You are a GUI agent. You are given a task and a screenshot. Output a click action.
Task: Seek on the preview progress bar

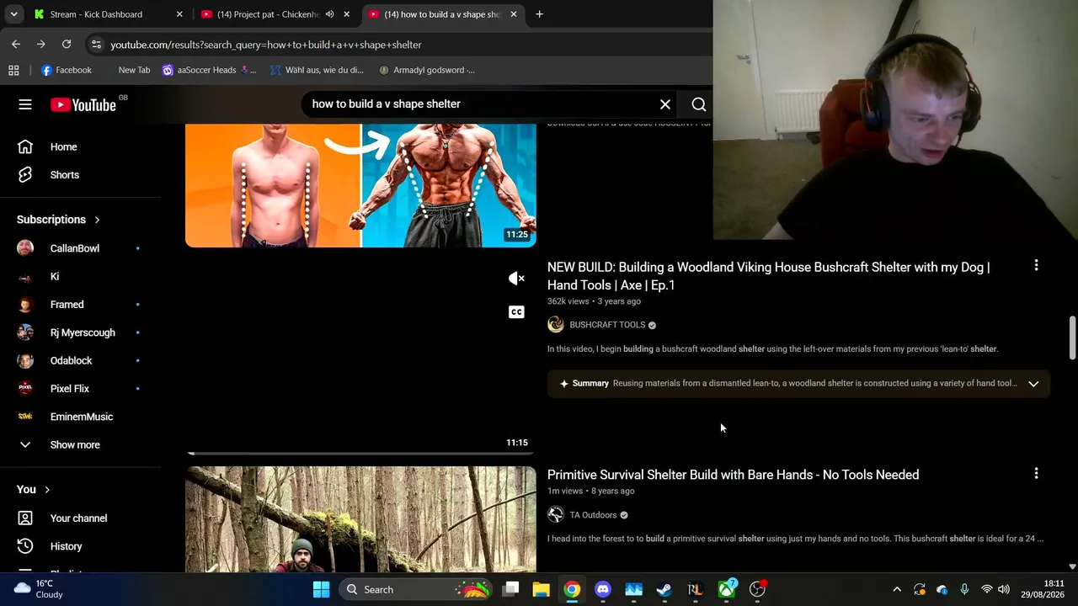coord(360,453)
